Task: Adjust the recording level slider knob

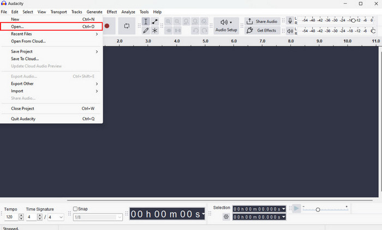Action: pos(353,21)
